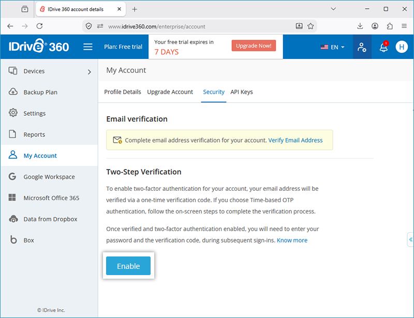Image resolution: width=414 pixels, height=318 pixels.
Task: Click the Box logo icon
Action: coord(13,239)
